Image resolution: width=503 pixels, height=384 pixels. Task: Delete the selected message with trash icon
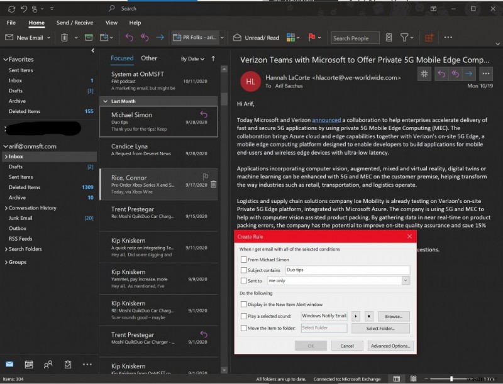pos(64,38)
